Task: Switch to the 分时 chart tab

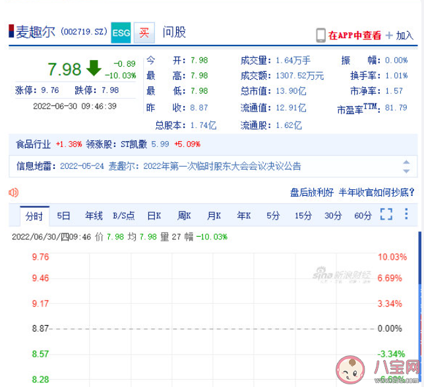Action: pos(33,215)
